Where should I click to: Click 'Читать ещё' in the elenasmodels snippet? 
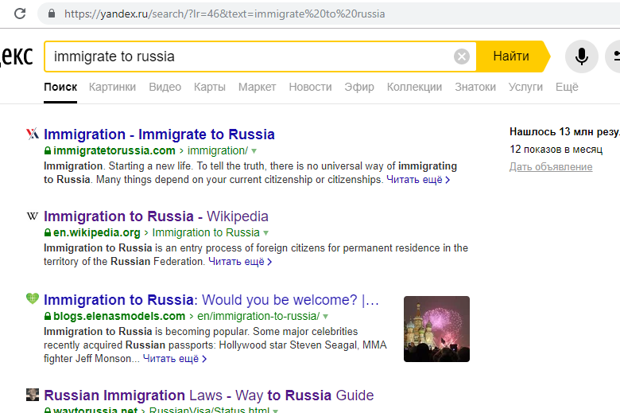[x=174, y=359]
